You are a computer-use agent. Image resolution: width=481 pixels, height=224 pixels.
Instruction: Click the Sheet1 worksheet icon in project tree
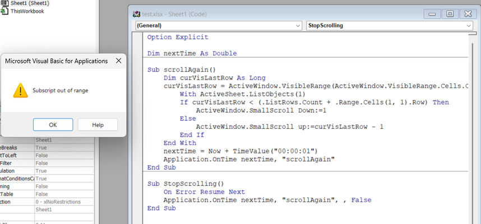[x=4, y=3]
